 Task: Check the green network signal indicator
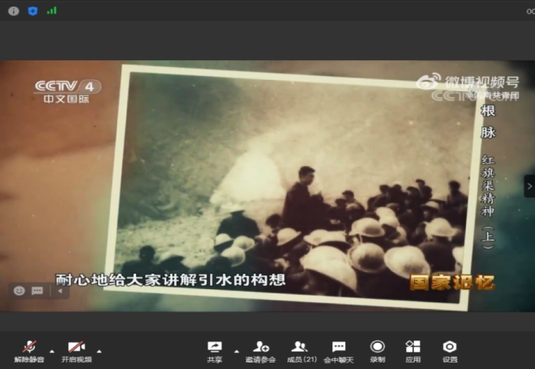click(52, 11)
